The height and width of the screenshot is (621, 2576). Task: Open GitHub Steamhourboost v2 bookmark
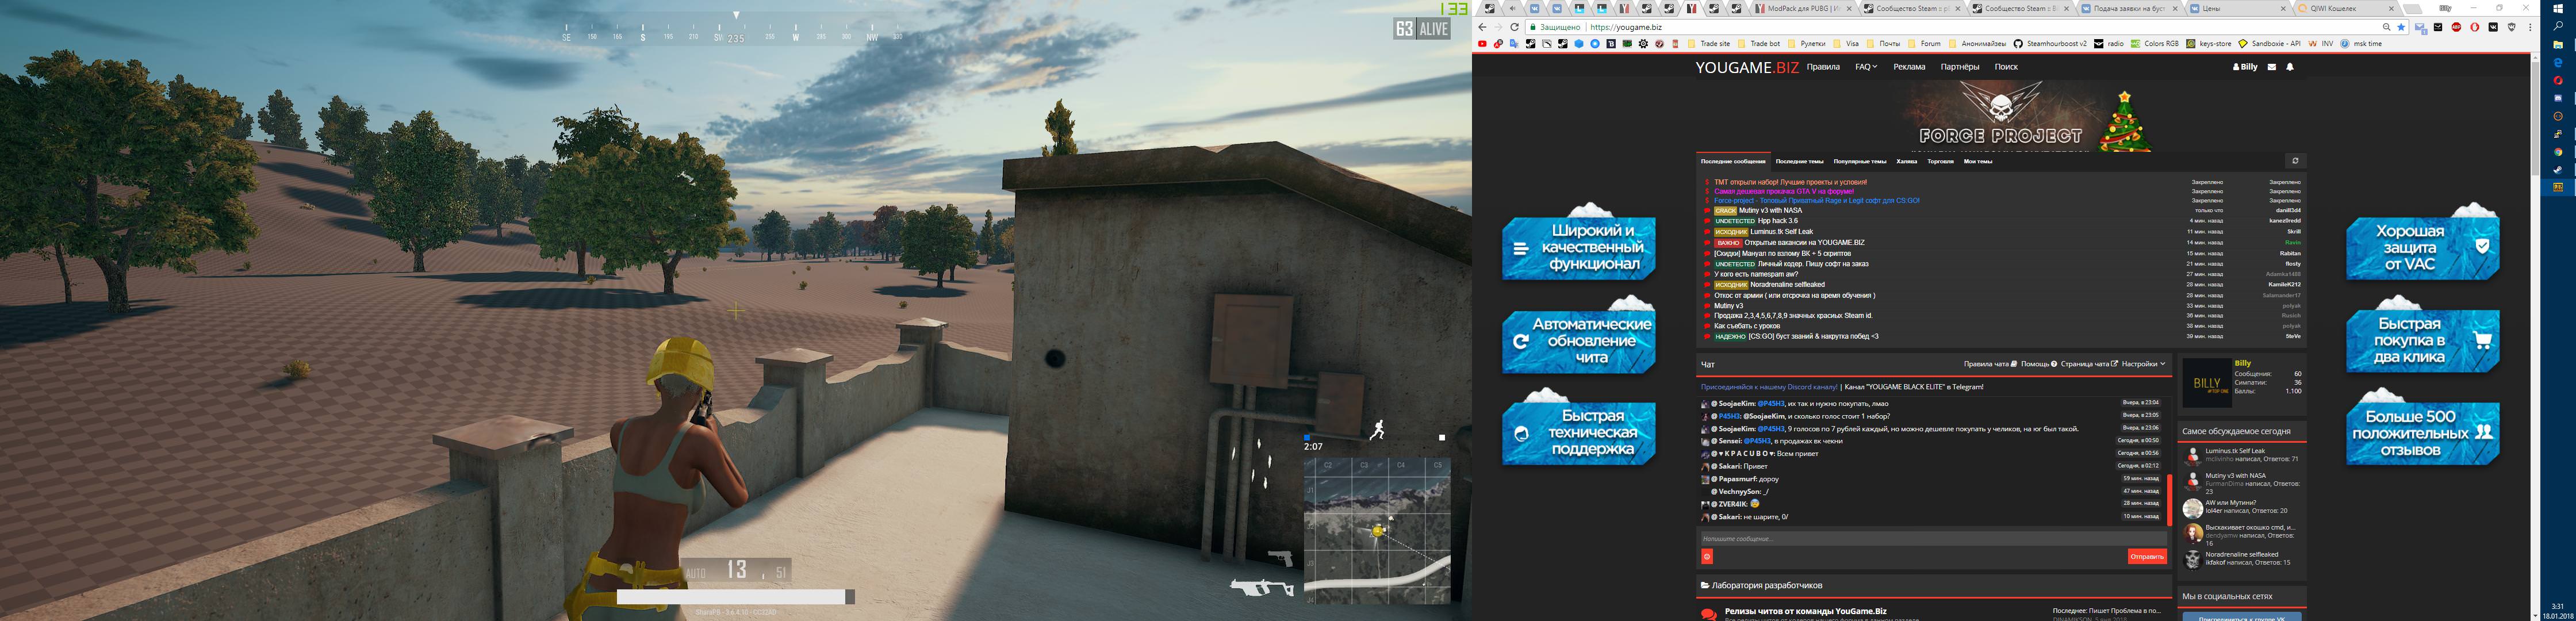(x=2050, y=44)
